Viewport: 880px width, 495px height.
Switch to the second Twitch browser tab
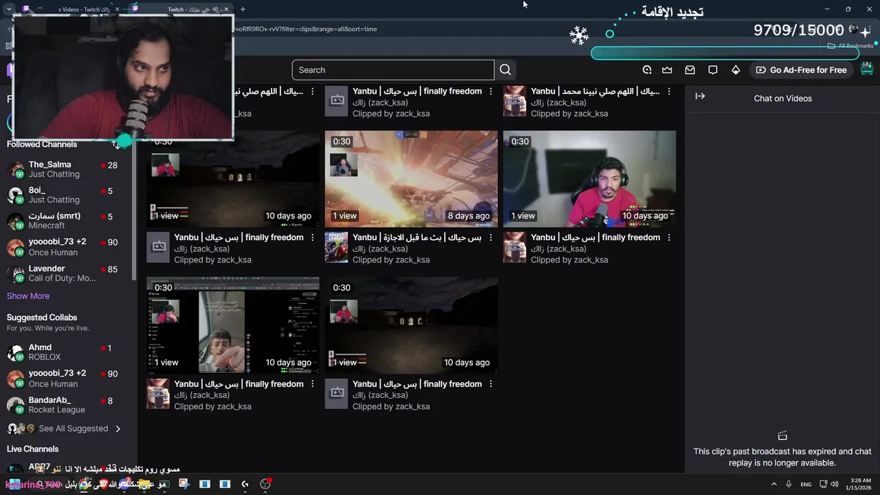(181, 9)
